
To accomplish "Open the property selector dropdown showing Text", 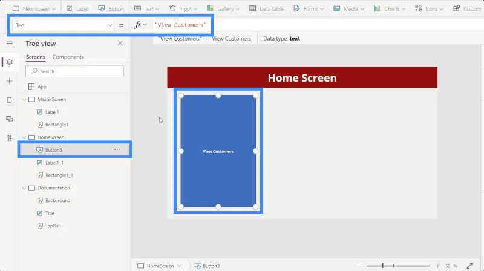I will pos(63,25).
